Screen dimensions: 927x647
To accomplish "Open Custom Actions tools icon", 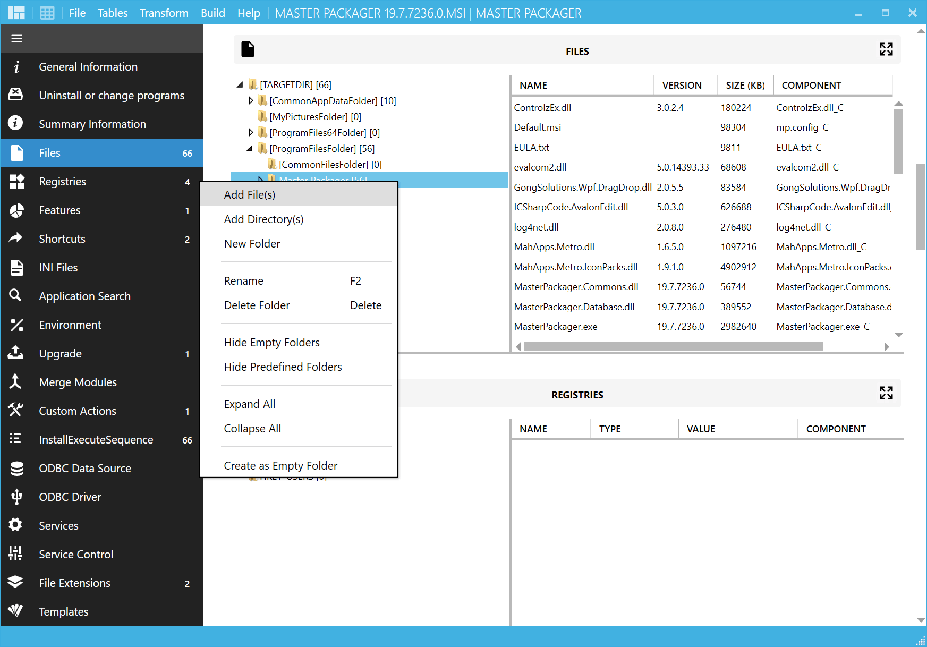I will [x=16, y=411].
